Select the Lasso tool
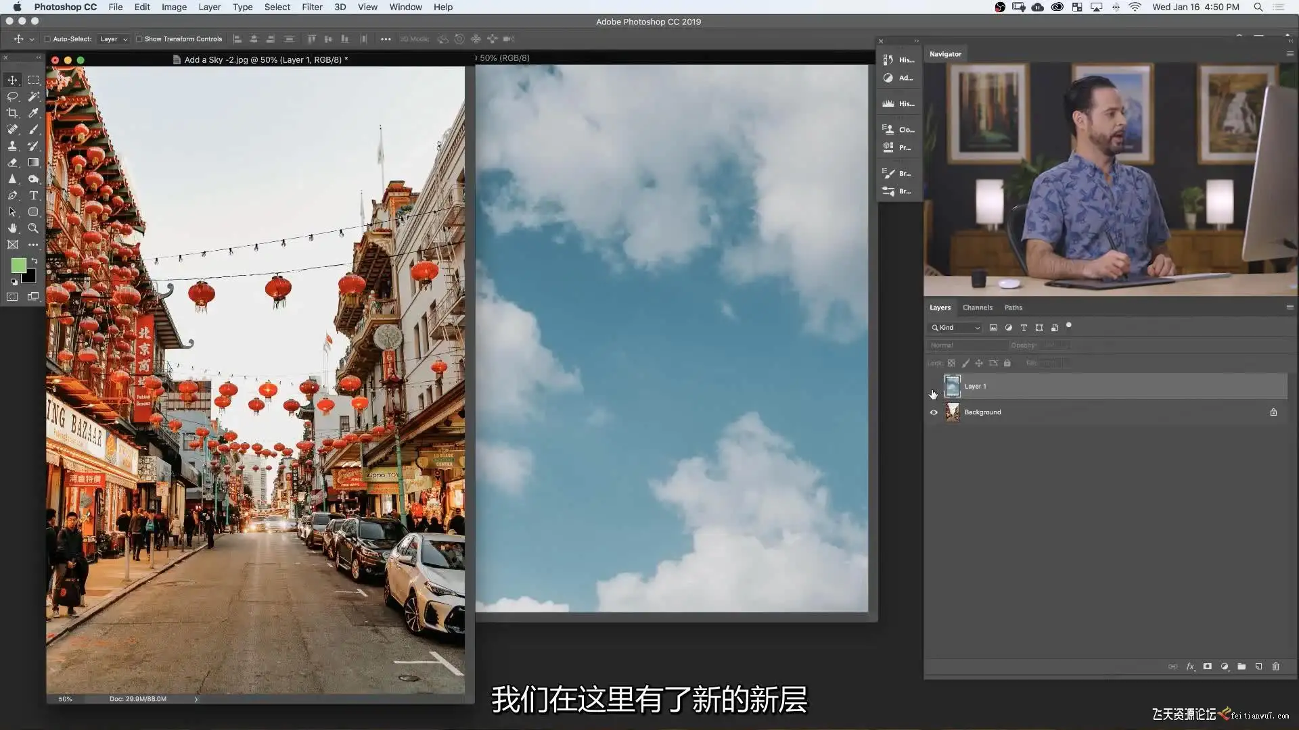Viewport: 1299px width, 730px height. tap(12, 97)
